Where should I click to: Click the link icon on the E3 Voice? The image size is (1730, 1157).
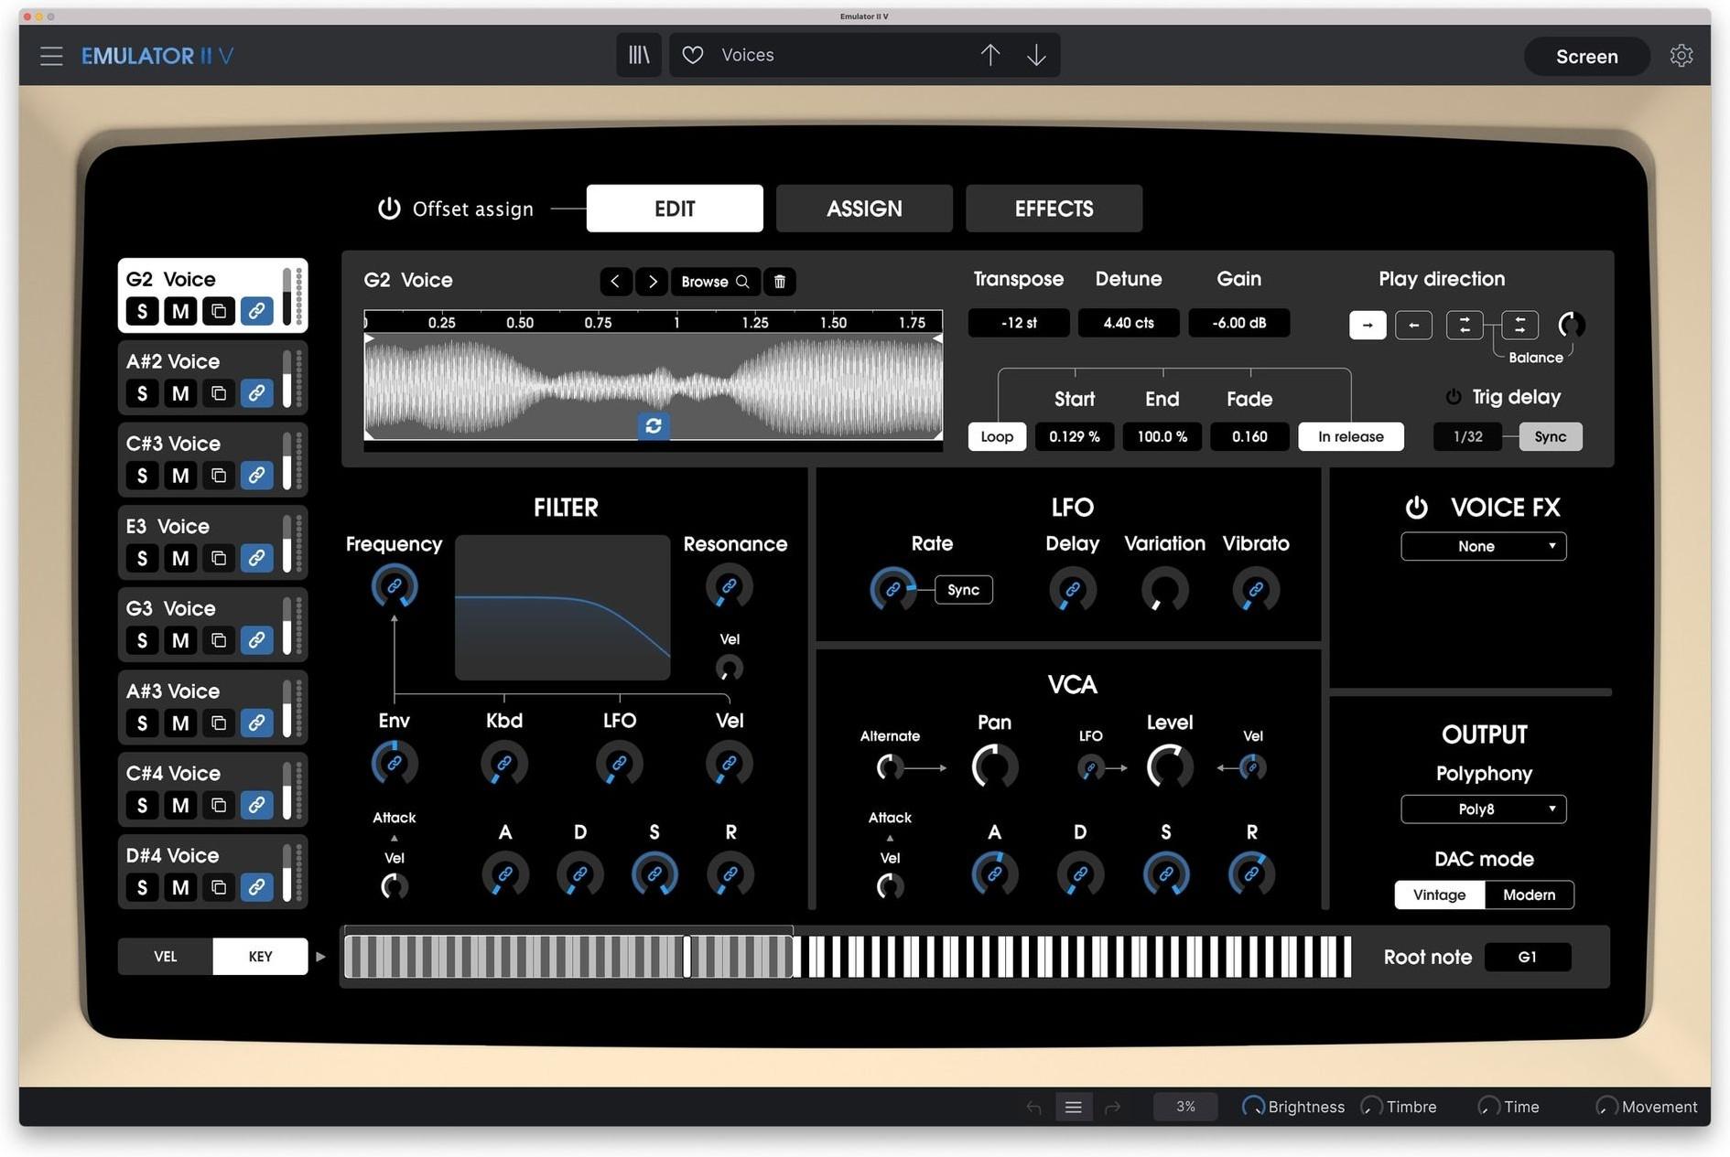(257, 558)
